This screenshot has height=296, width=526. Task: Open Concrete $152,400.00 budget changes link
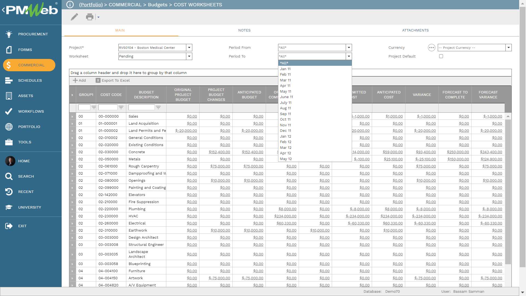[219, 152]
